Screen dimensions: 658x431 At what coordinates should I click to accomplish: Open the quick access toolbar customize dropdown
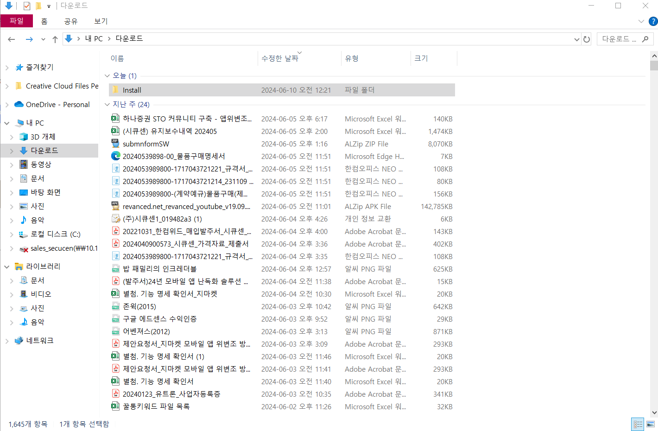coord(49,6)
